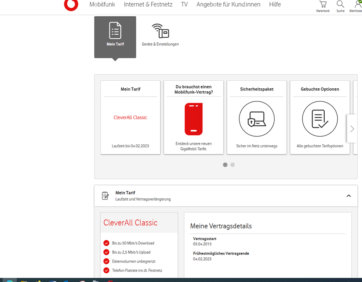Click the Mein Tarif notepad icon
The width and height of the screenshot is (362, 282).
click(105, 196)
